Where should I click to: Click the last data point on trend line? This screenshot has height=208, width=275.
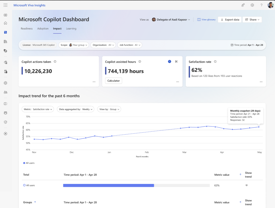click(x=259, y=127)
